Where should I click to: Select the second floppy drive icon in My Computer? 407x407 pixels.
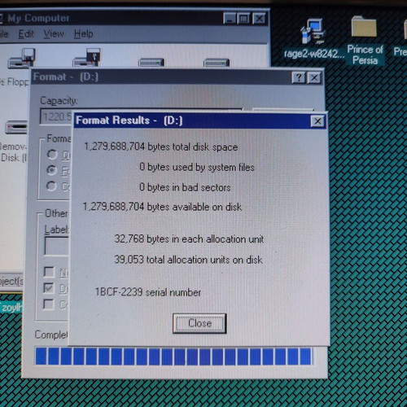tap(87, 58)
